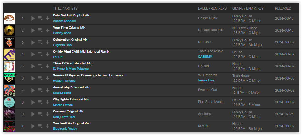
Task: Play You Feel Like Original Mix
Action: coord(33,126)
